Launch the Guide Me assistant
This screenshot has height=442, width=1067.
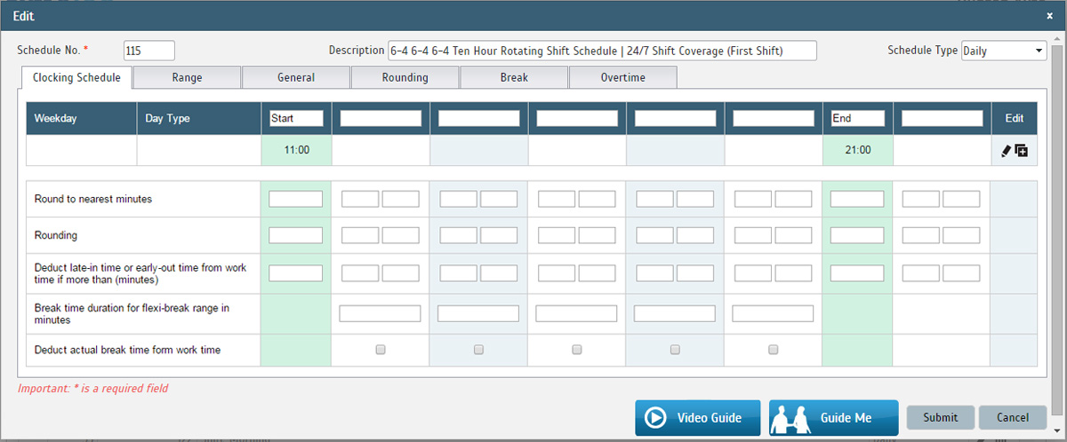(833, 417)
